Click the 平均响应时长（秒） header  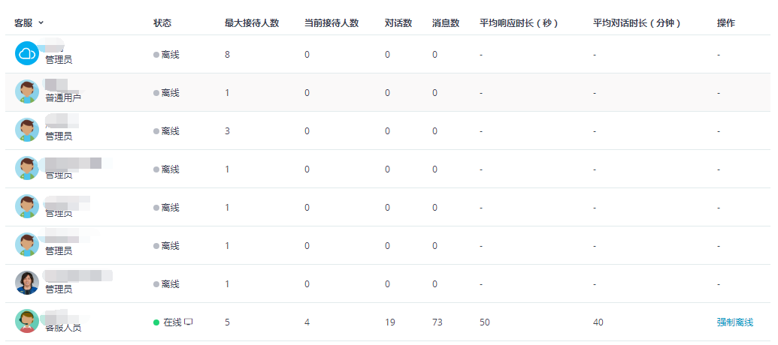(519, 23)
